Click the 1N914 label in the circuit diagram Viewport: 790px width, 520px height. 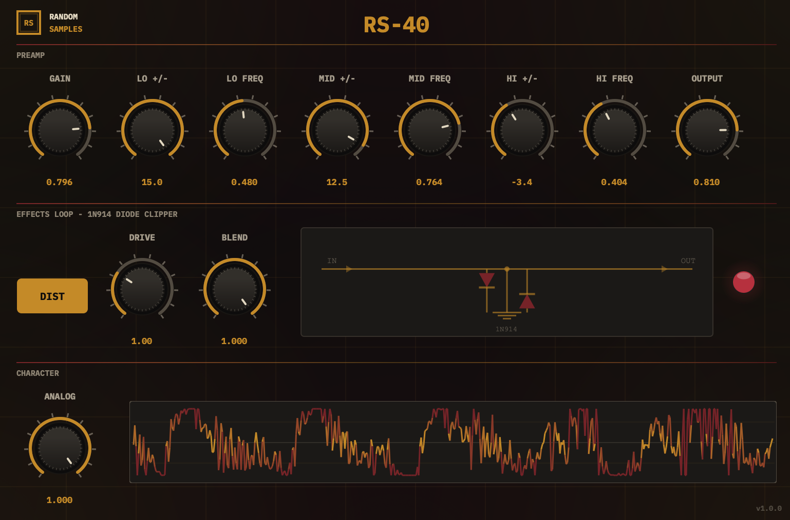(506, 329)
